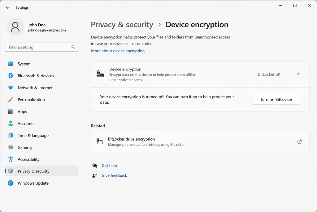Open Accounts settings category
Viewport: 317px width, 212px height.
(x=42, y=124)
